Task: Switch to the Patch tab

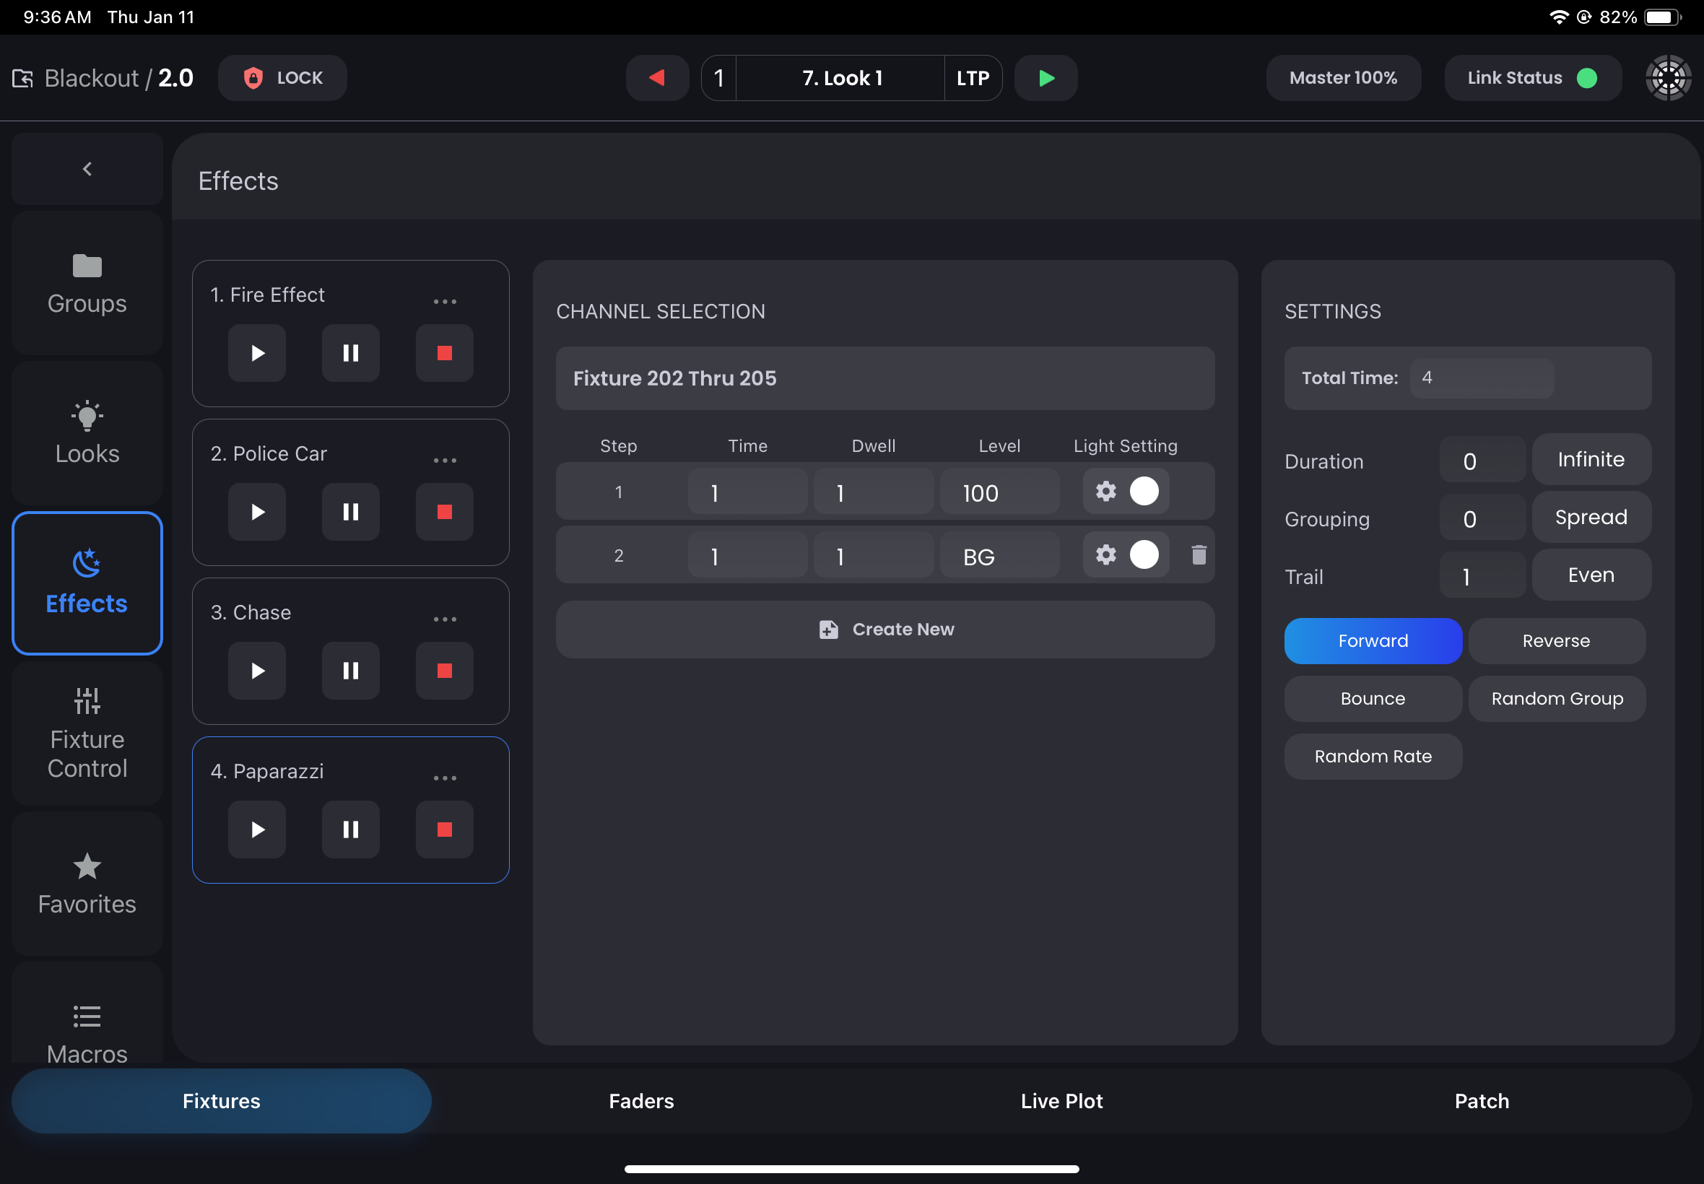Action: [x=1482, y=1101]
